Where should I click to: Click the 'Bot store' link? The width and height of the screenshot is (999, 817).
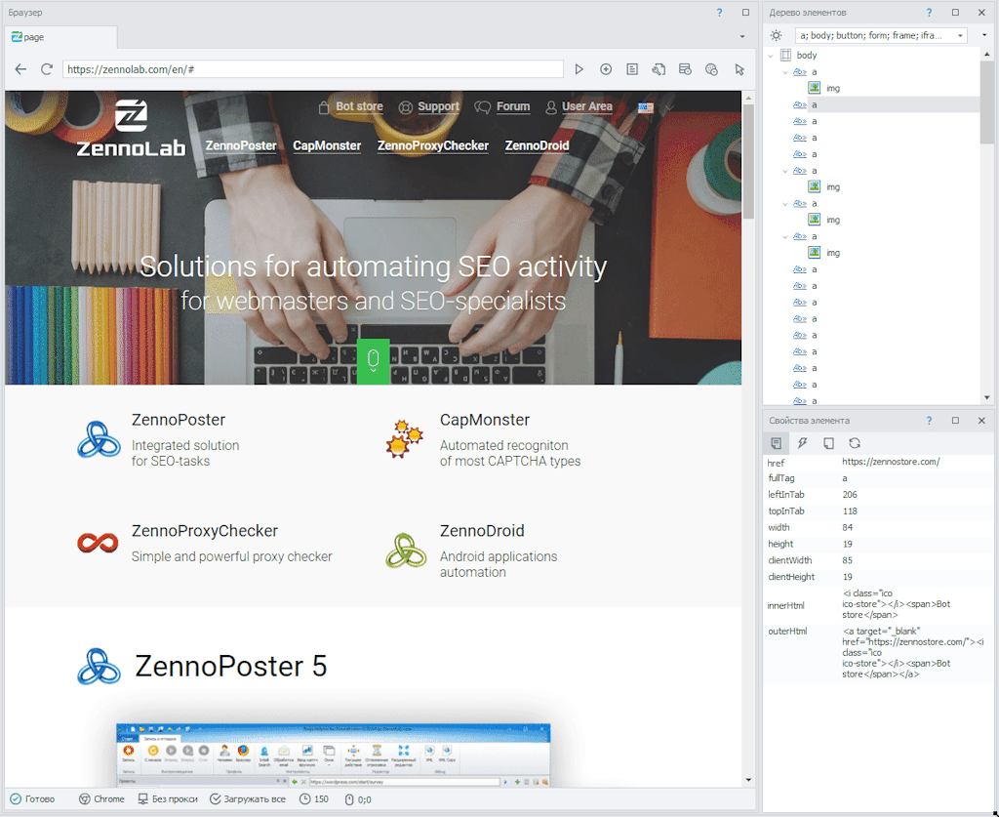coord(358,106)
